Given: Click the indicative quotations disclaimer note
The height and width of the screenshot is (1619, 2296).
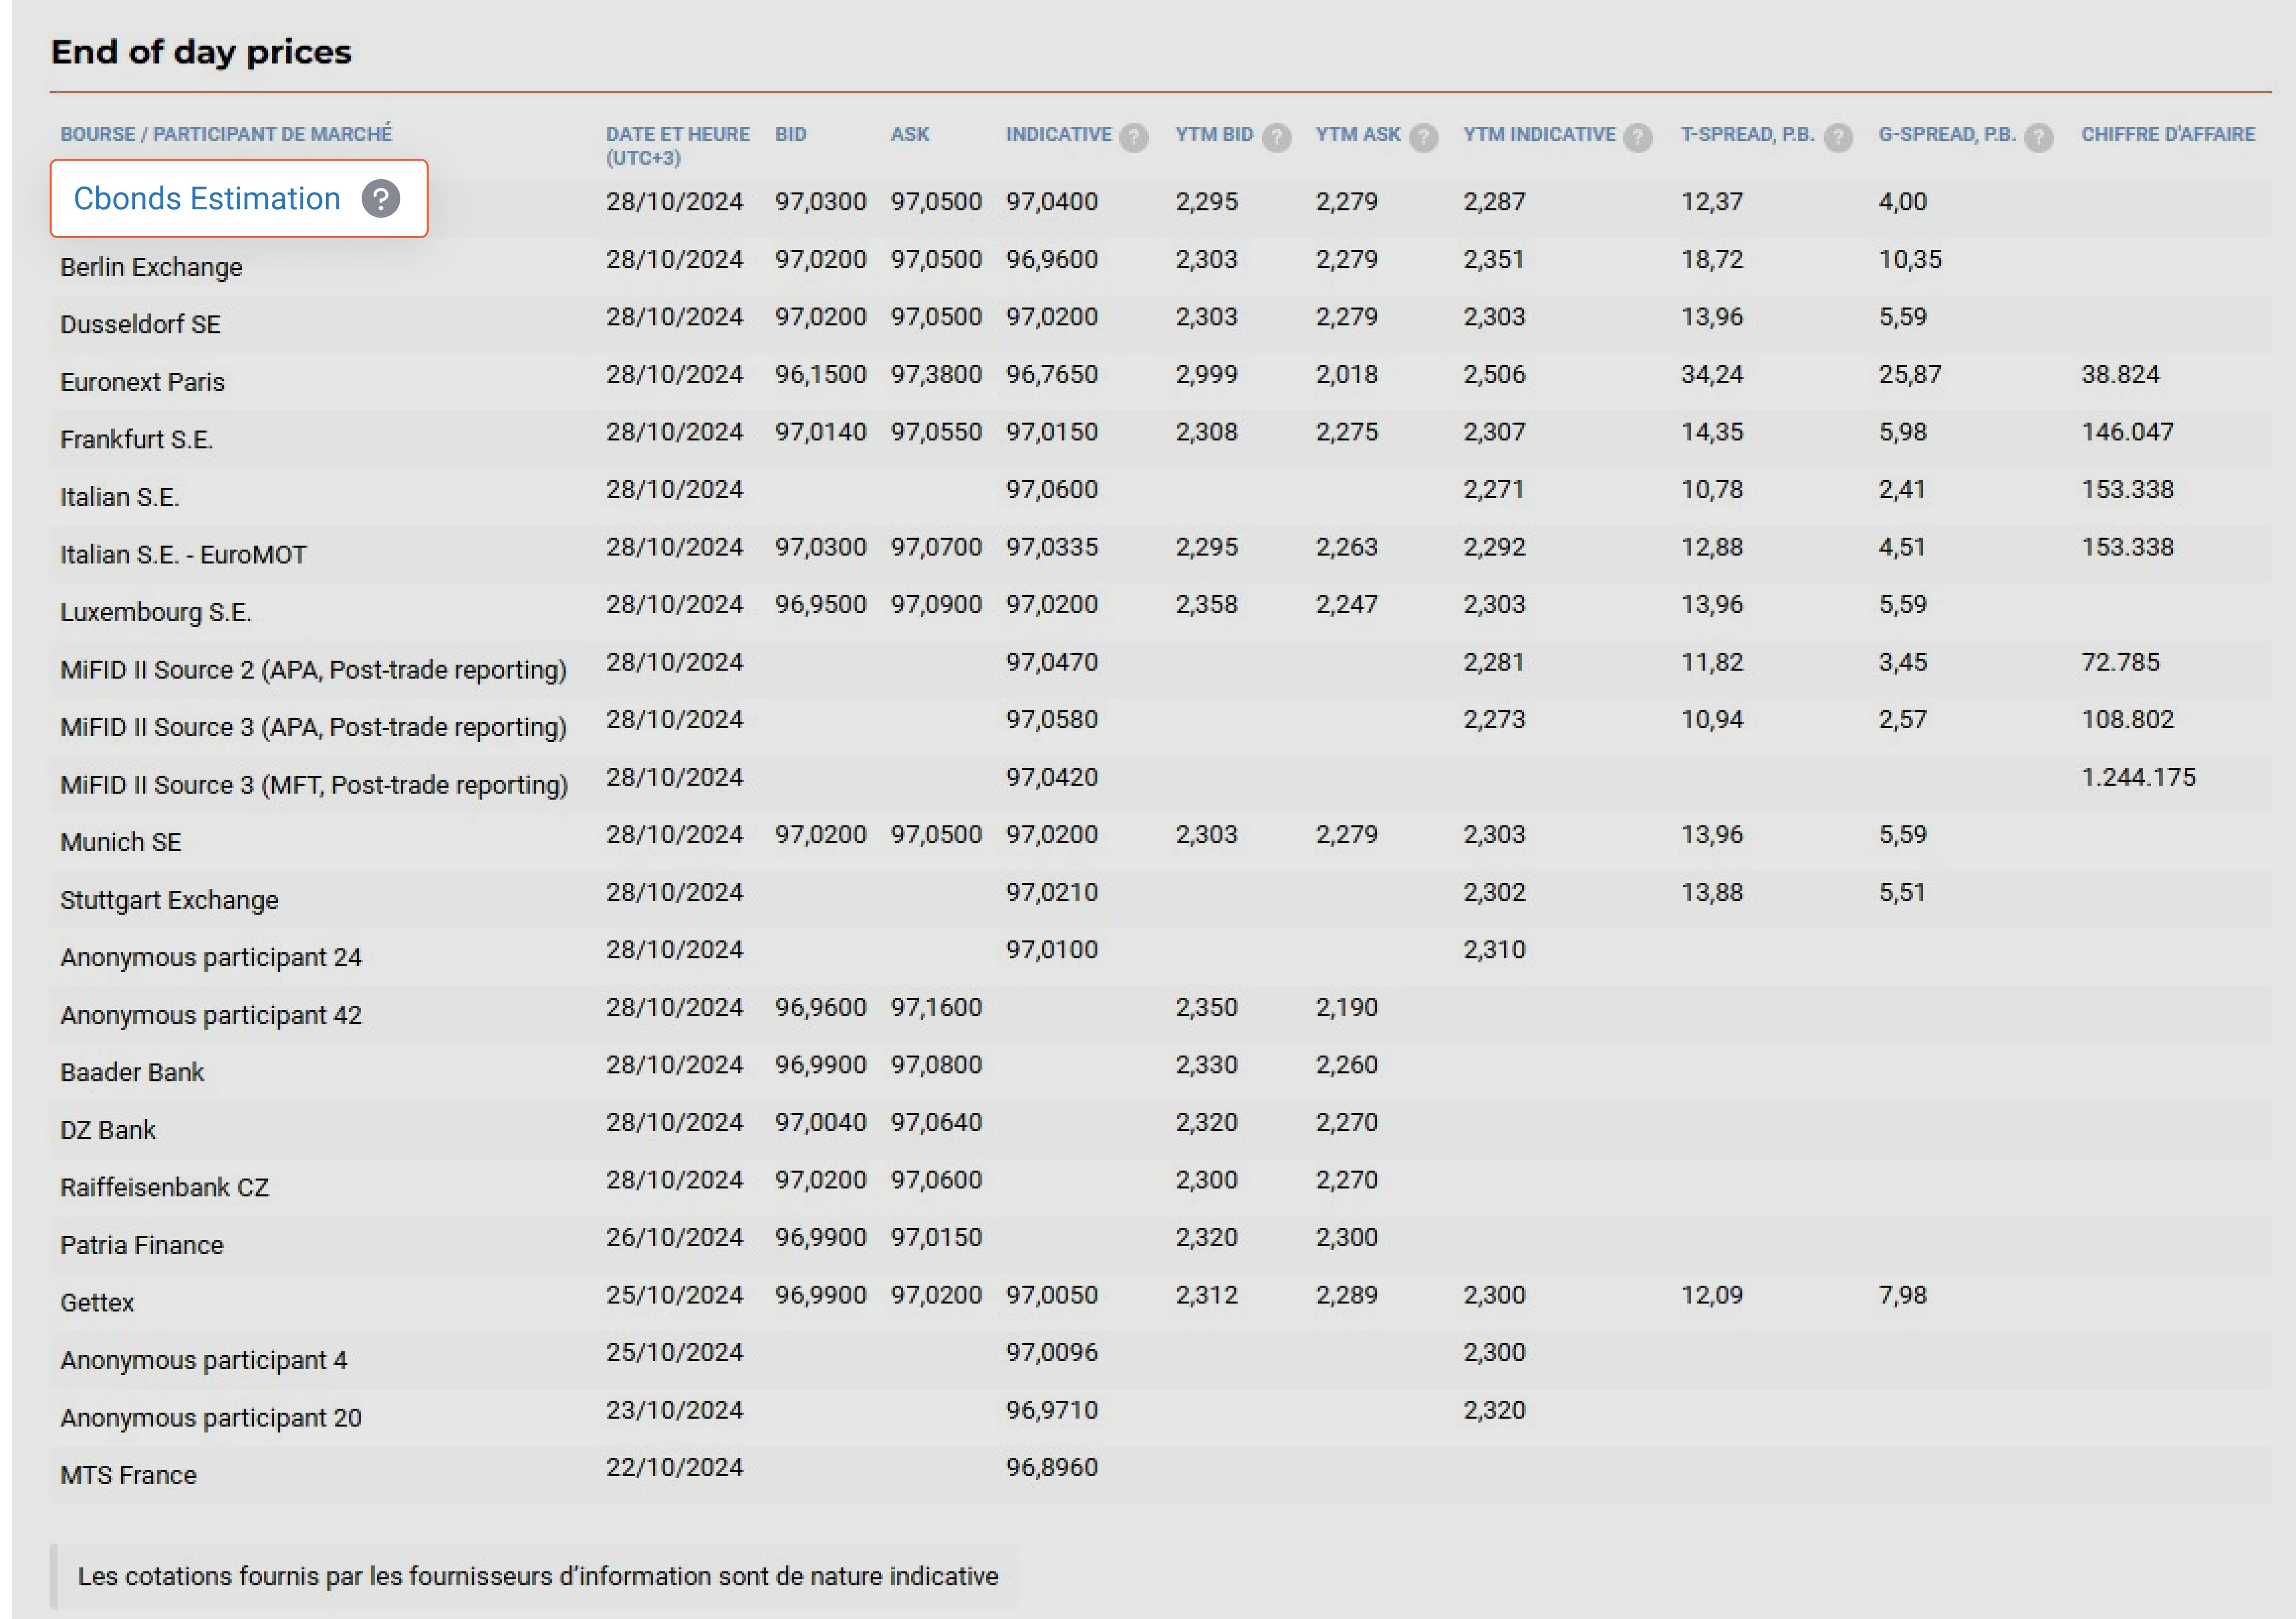Looking at the screenshot, I should coord(538,1576).
